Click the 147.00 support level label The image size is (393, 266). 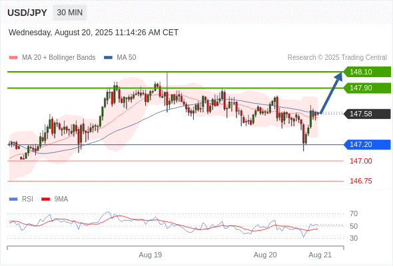(361, 161)
